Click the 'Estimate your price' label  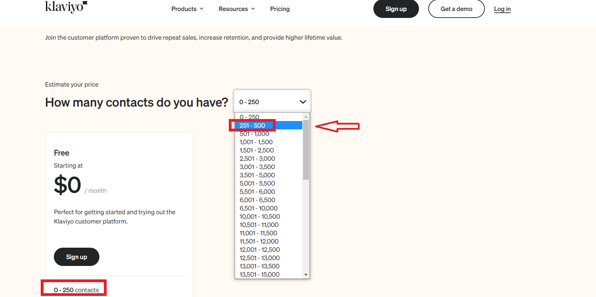click(72, 85)
